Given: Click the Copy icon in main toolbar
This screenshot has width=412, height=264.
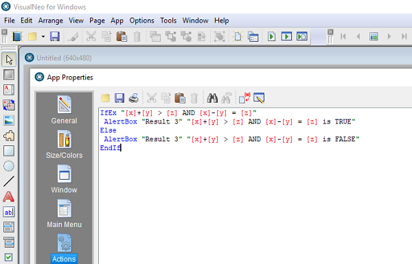Looking at the screenshot, I should click(106, 36).
